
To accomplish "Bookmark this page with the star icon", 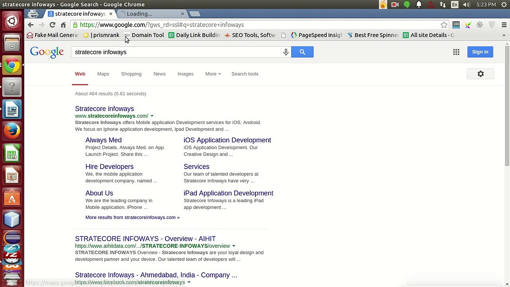I will tap(444, 25).
